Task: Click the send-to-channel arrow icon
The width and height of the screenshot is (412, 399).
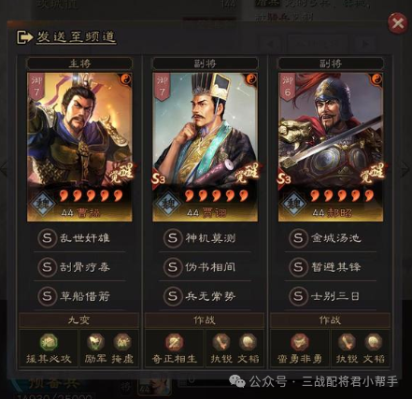Action: point(25,37)
